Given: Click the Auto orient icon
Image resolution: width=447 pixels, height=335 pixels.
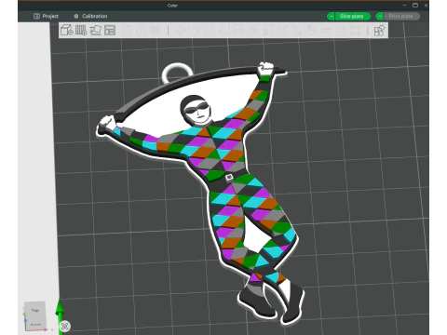Looking at the screenshot, I should 96,30.
